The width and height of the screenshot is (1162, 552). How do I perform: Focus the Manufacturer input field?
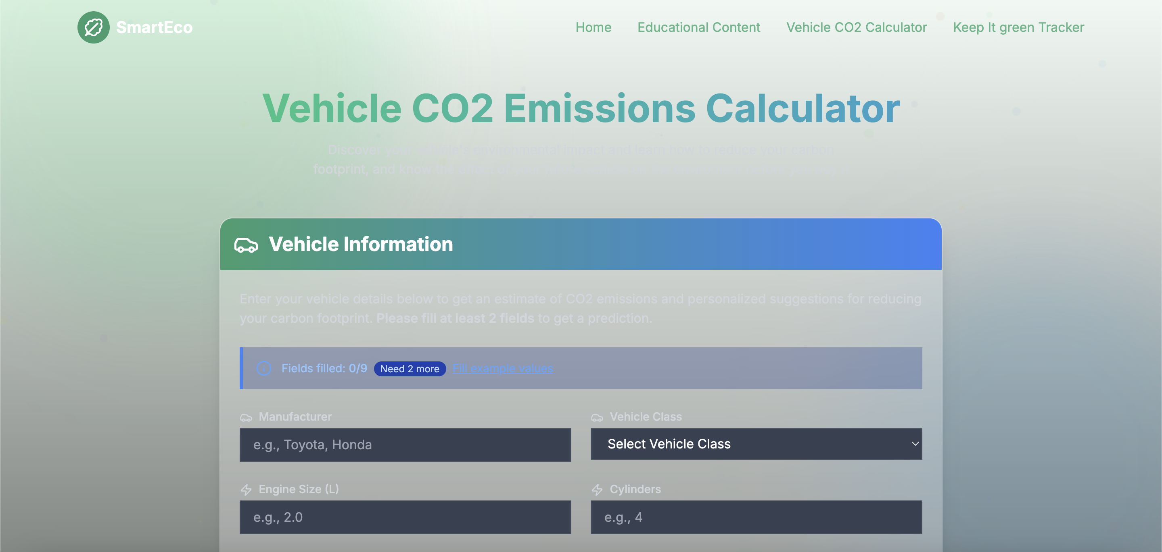[x=405, y=445]
